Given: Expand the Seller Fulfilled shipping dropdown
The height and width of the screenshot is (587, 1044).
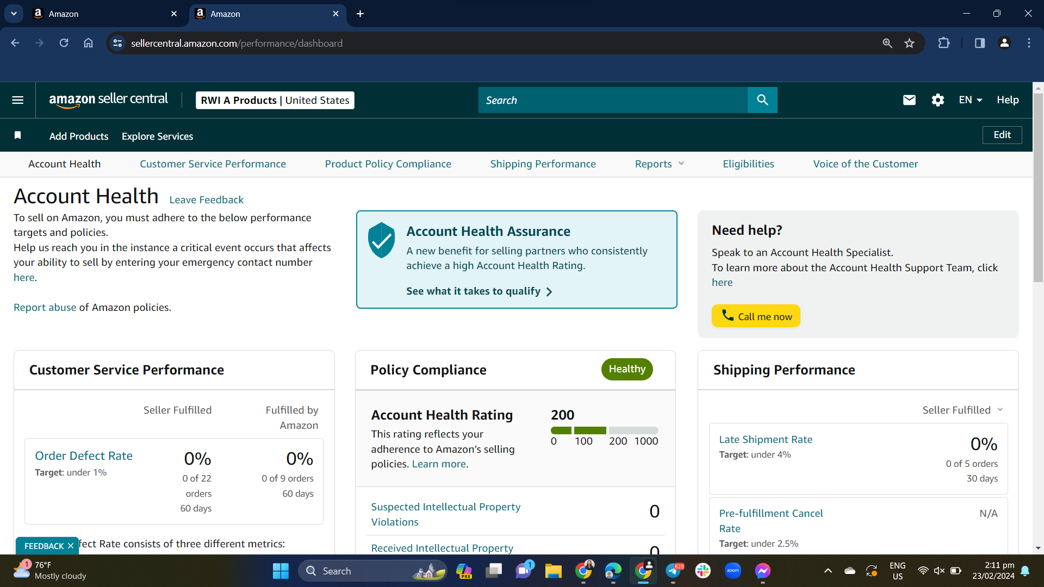Looking at the screenshot, I should (962, 410).
